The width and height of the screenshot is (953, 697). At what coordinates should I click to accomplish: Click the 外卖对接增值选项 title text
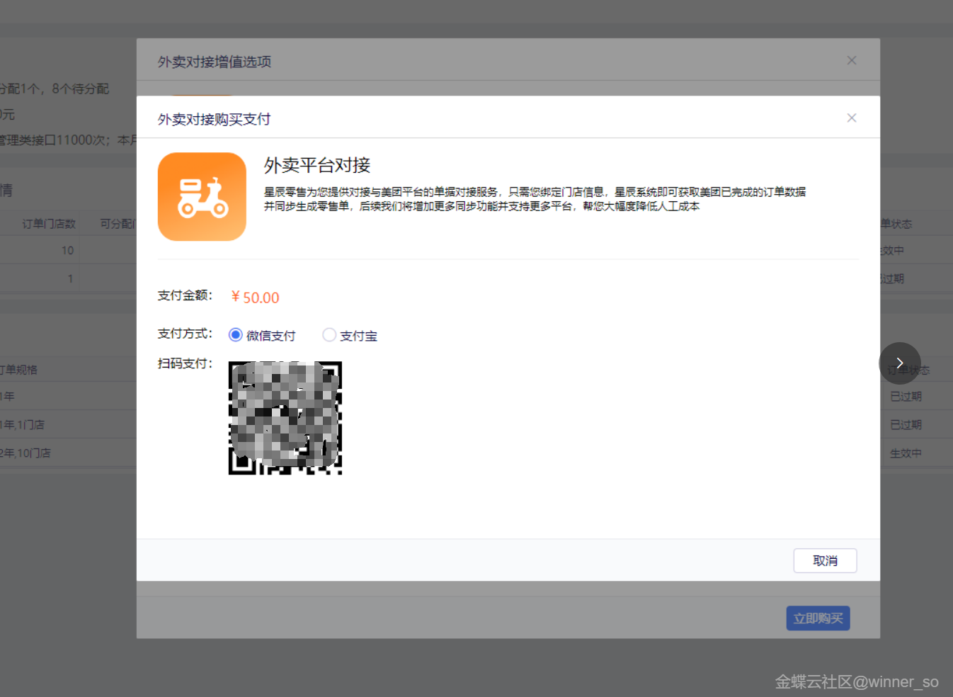tap(214, 62)
